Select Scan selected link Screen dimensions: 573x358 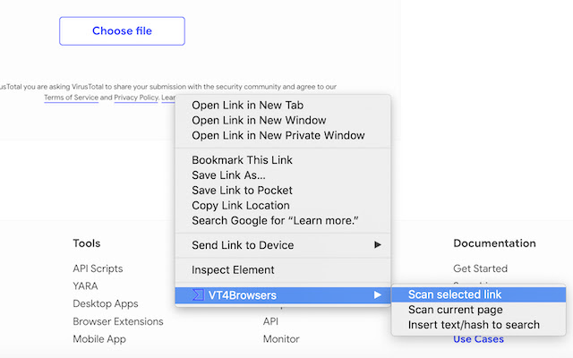click(x=454, y=294)
